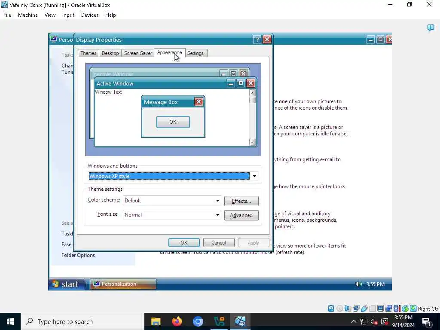Click the OK button in Message Box preview
440x330 pixels.
[x=173, y=122]
